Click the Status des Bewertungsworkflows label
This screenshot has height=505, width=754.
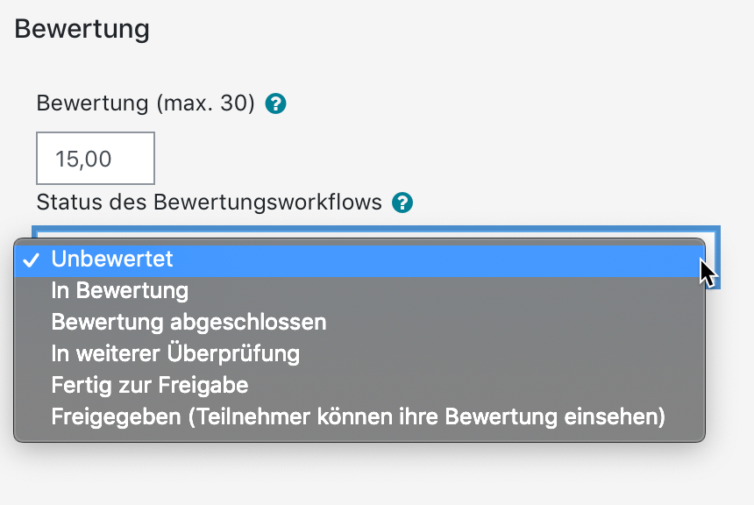209,203
